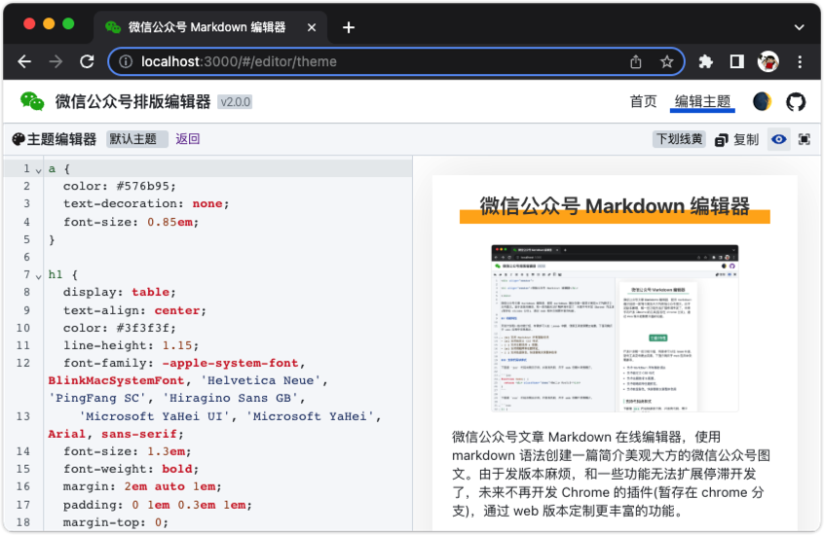
Task: Bookmark page with the star icon
Action: (x=667, y=62)
